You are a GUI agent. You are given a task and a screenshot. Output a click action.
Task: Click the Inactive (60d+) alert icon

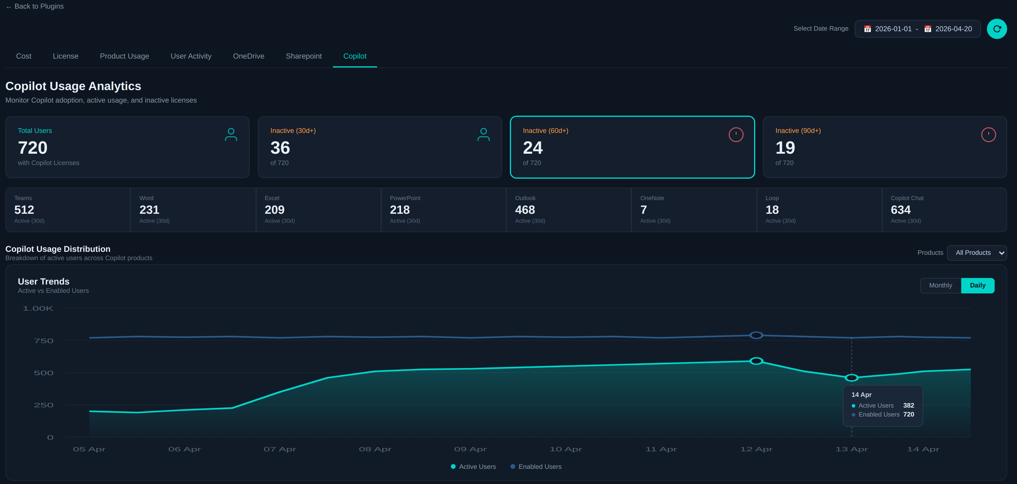[736, 135]
